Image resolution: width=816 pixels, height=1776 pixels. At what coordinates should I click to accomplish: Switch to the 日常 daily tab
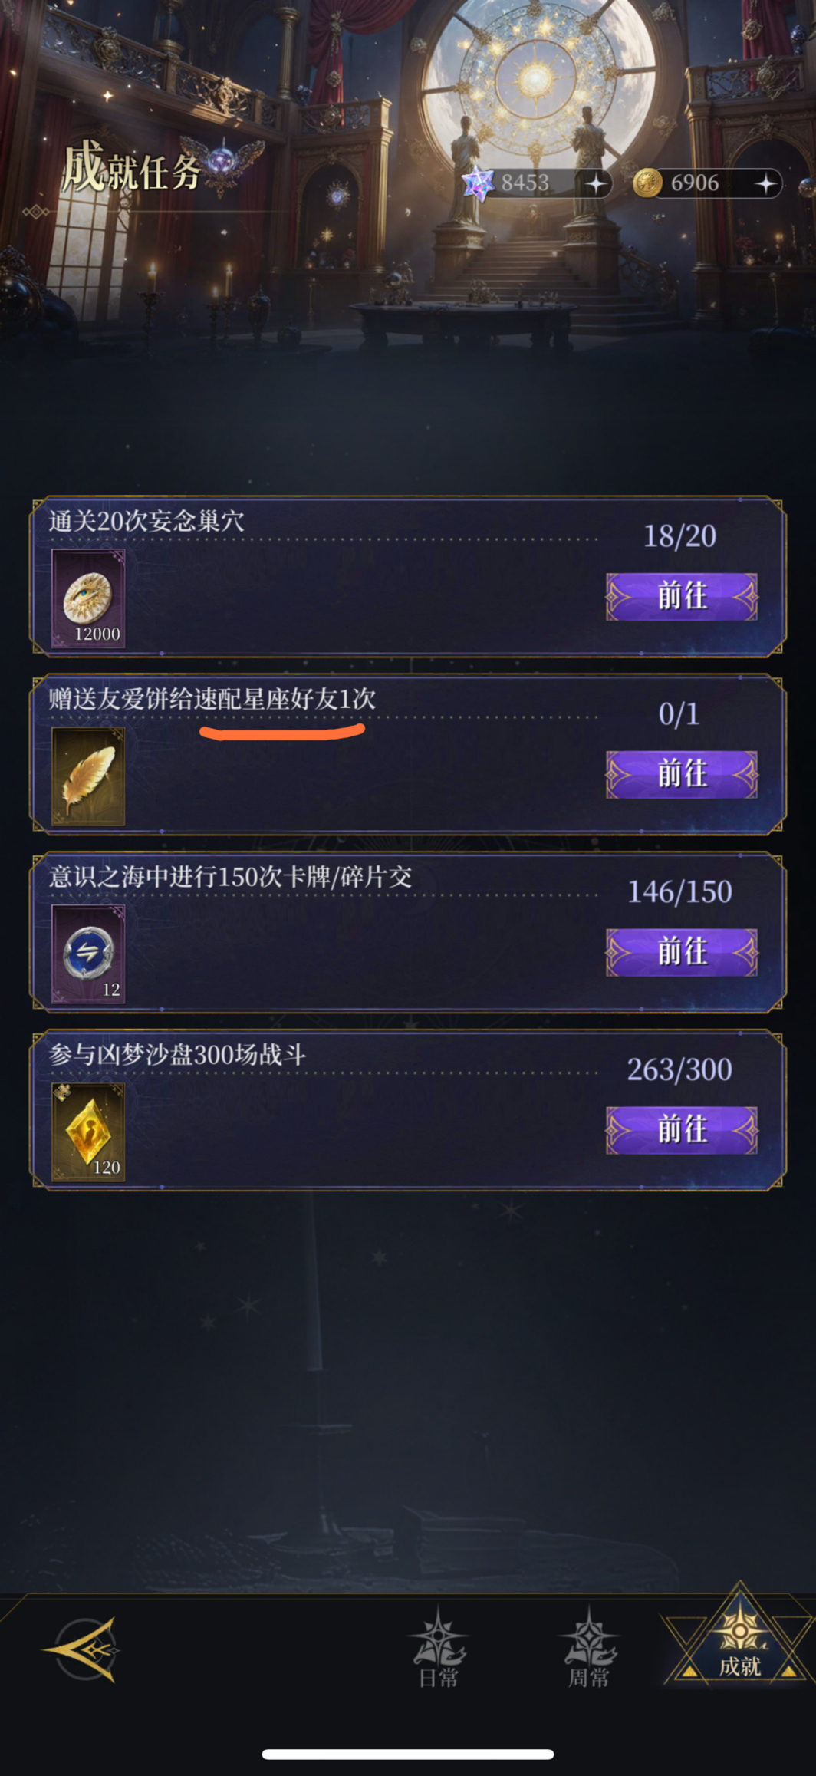pos(438,1649)
